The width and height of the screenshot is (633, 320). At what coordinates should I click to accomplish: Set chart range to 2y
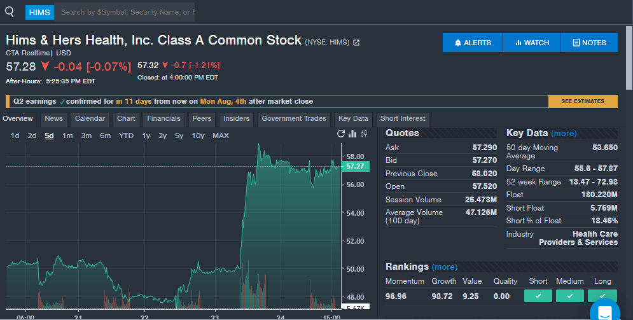162,136
